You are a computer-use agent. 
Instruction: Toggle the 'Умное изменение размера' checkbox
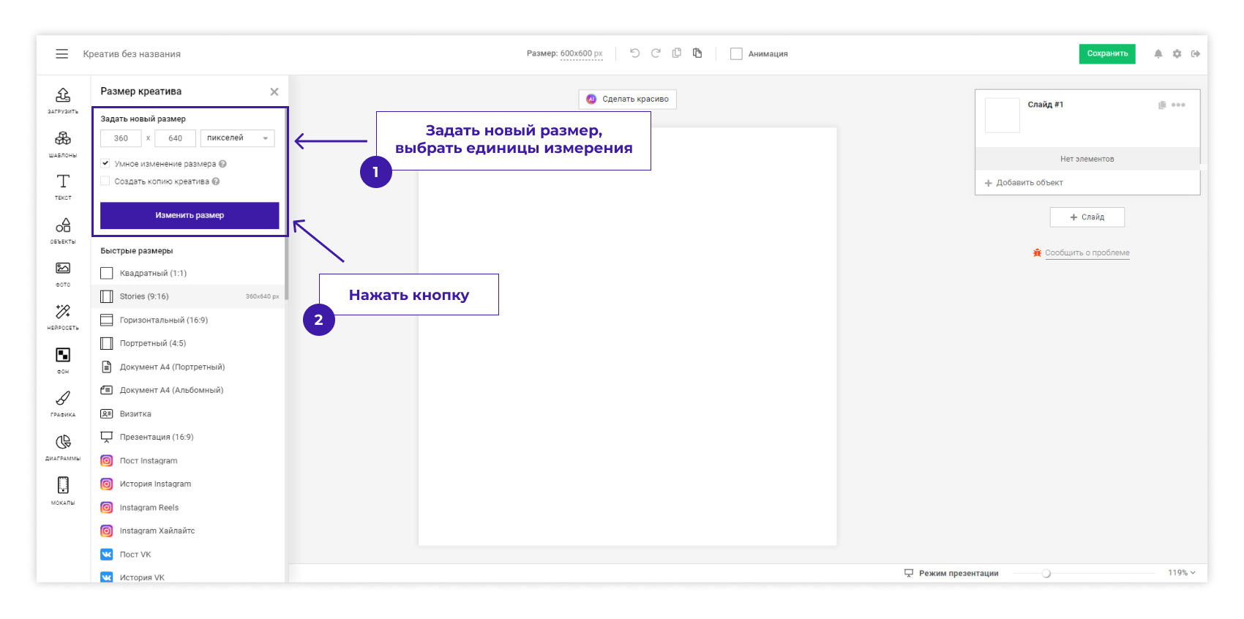click(105, 164)
